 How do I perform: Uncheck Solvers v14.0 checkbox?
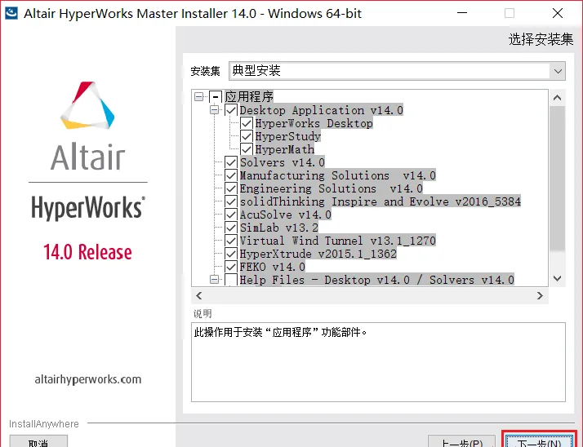tap(231, 162)
